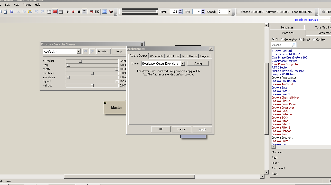This screenshot has width=331, height=185.
Task: Open the Theme menu
Action: [27, 5]
